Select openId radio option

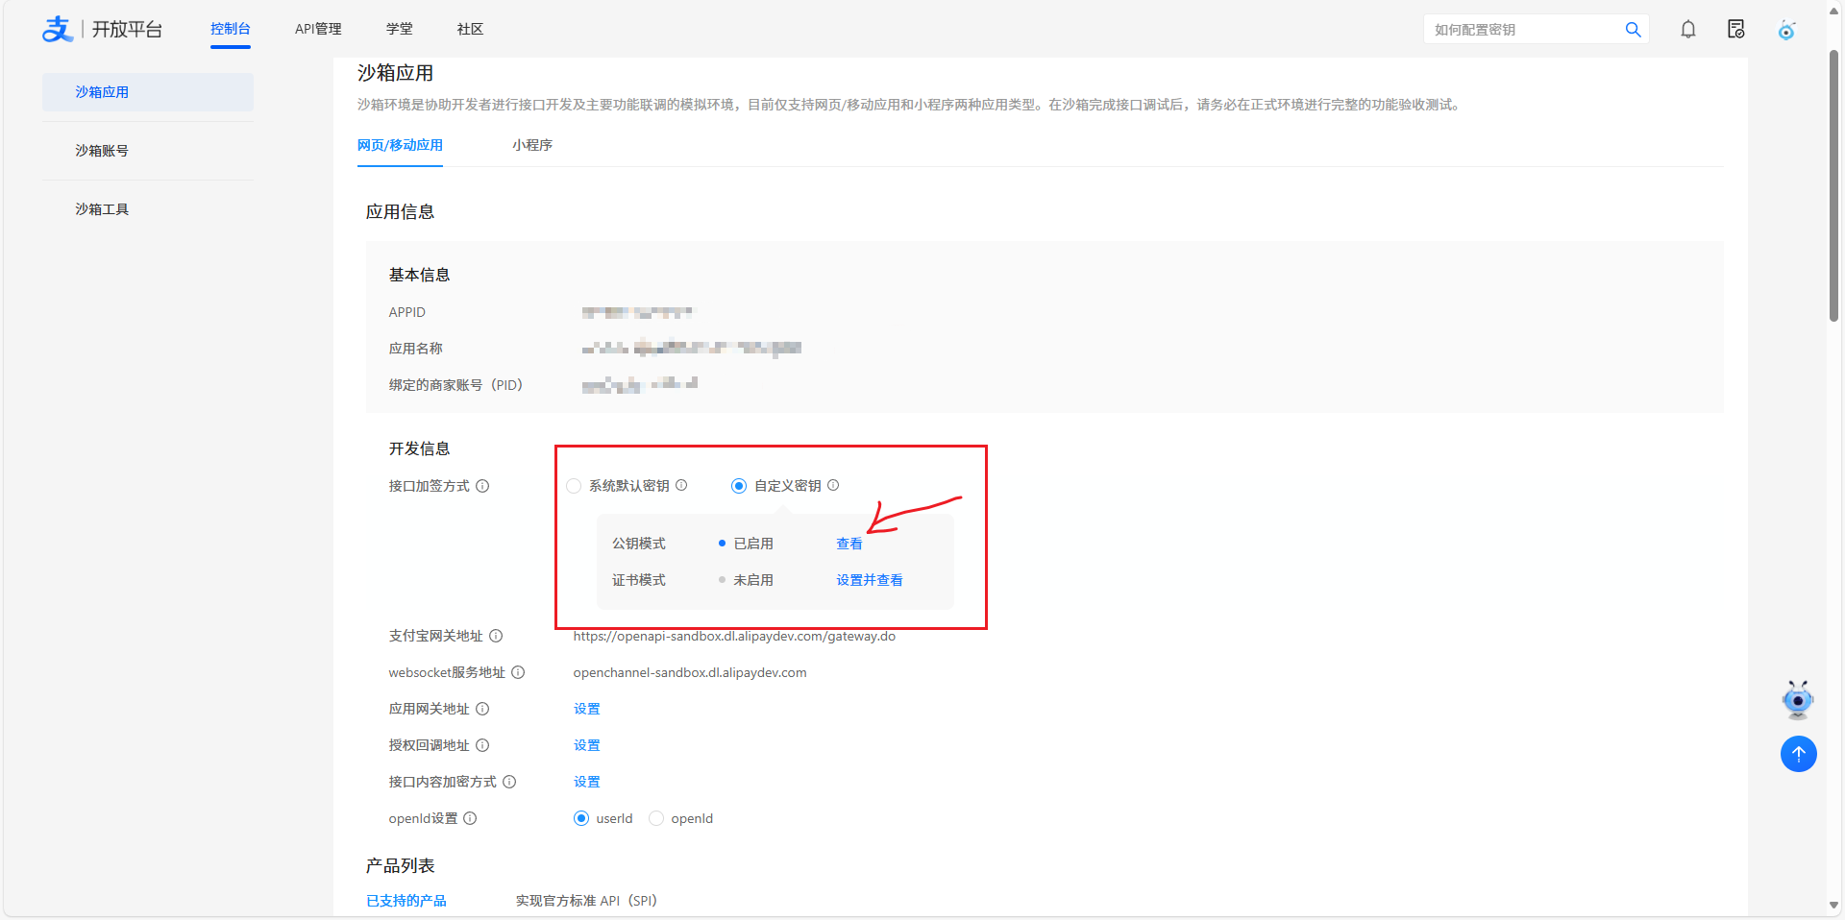656,818
